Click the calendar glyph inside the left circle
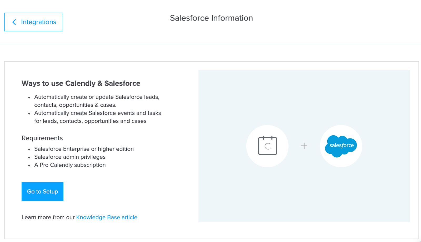This screenshot has height=242, width=421. (x=267, y=146)
